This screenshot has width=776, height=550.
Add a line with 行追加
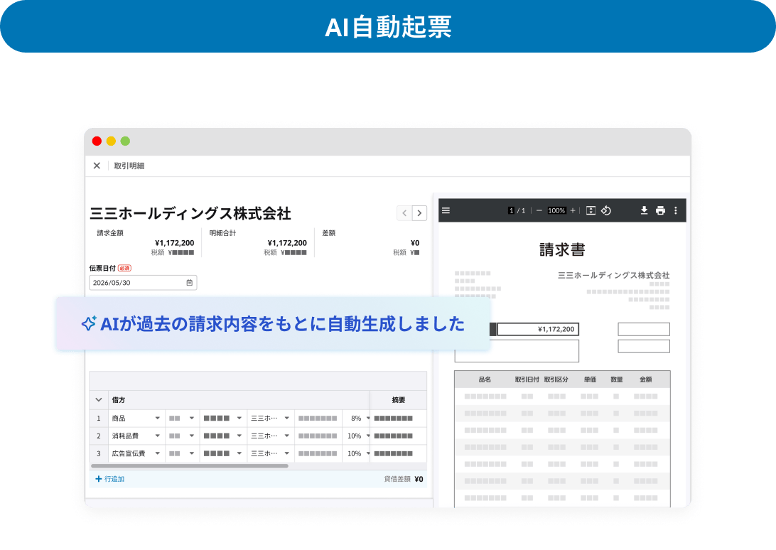click(110, 479)
